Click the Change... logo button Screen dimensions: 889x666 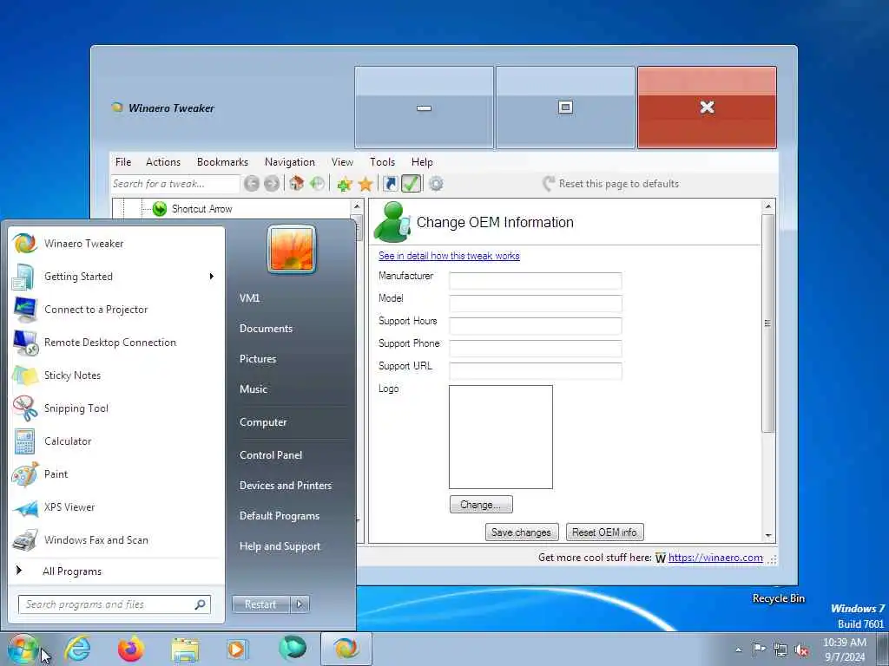pyautogui.click(x=481, y=505)
